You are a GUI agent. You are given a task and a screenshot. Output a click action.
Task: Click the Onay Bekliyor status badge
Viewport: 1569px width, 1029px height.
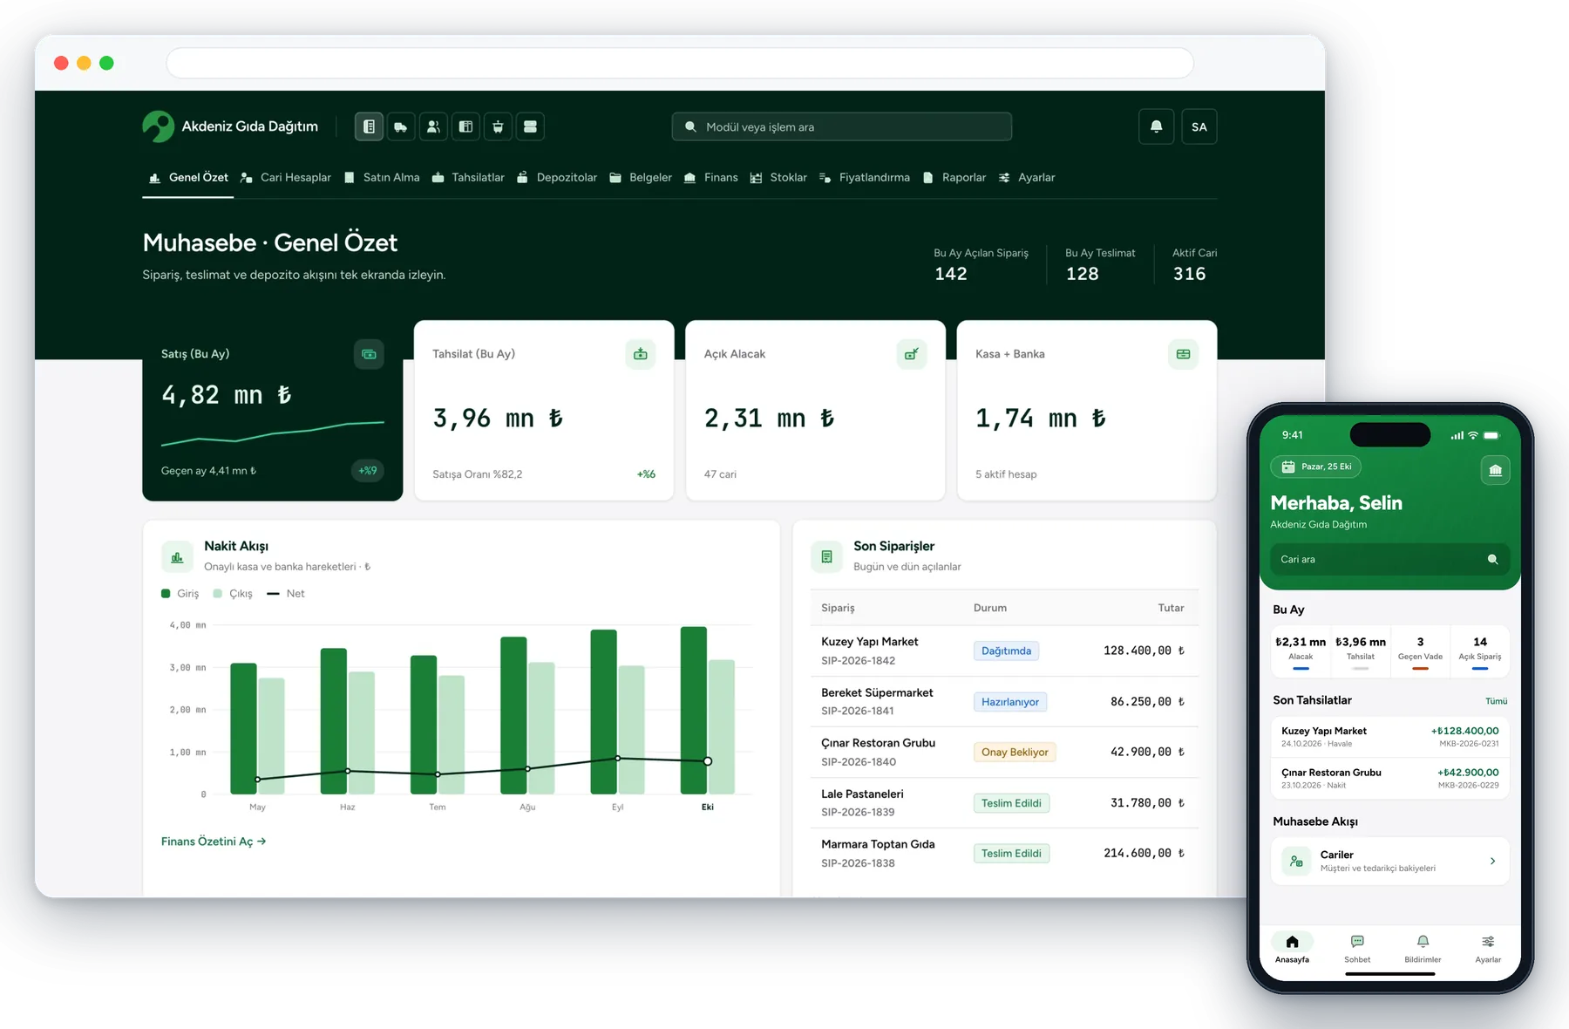coord(1015,752)
